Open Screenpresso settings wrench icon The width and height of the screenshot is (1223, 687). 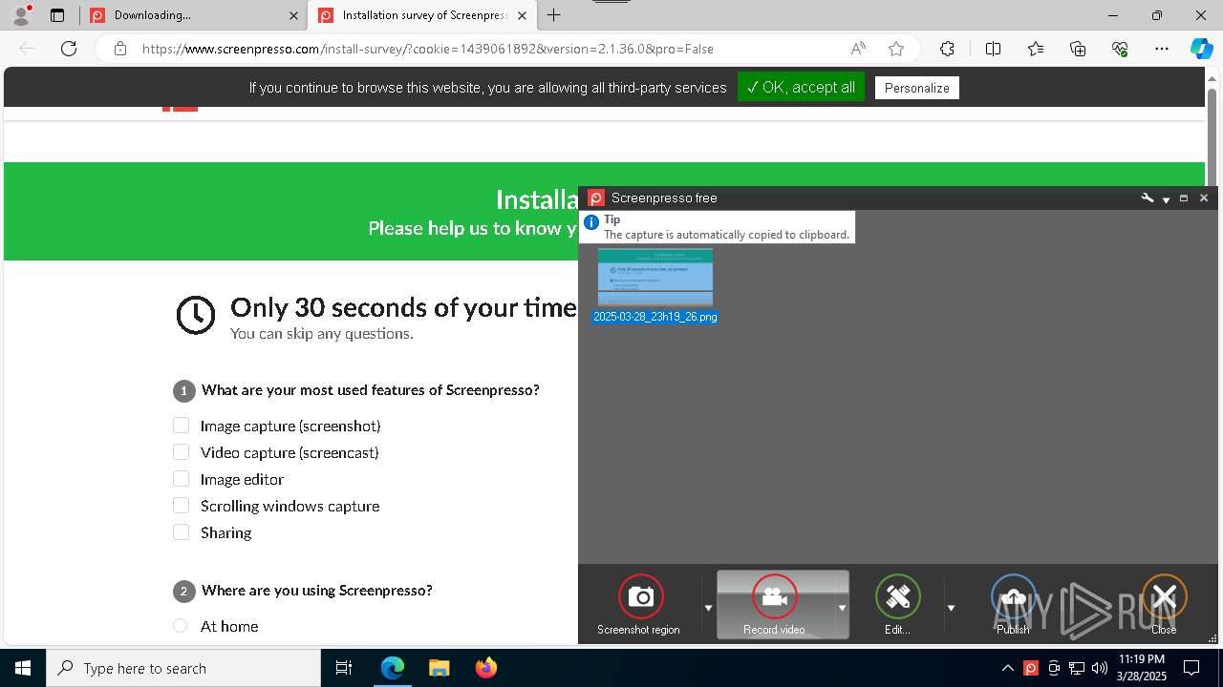[1148, 198]
